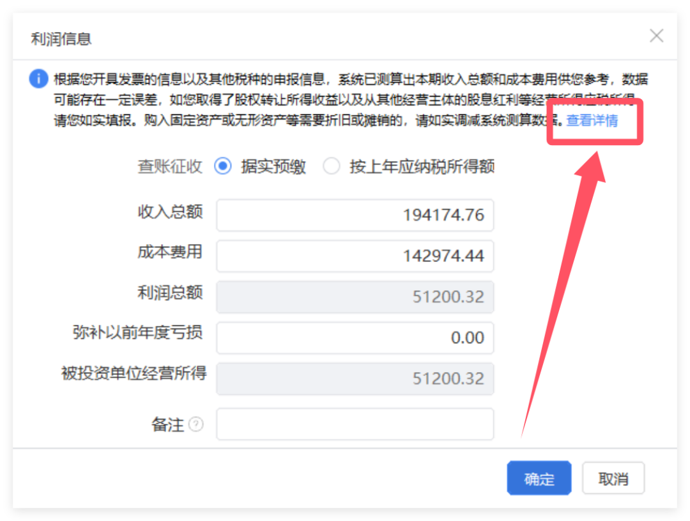
Task: Close the 利润信息 dialog with the X
Action: 656,36
